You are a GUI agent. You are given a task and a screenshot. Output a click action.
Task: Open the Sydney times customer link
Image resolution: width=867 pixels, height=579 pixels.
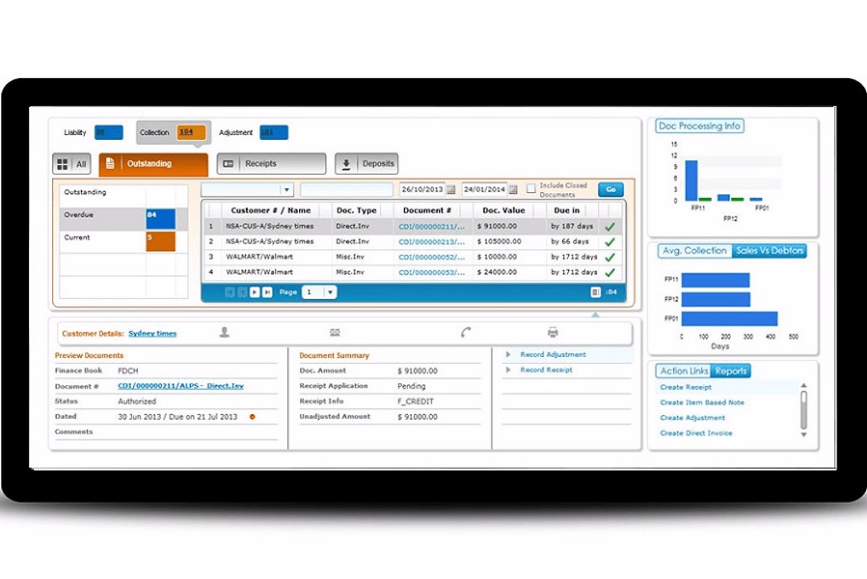pos(151,332)
